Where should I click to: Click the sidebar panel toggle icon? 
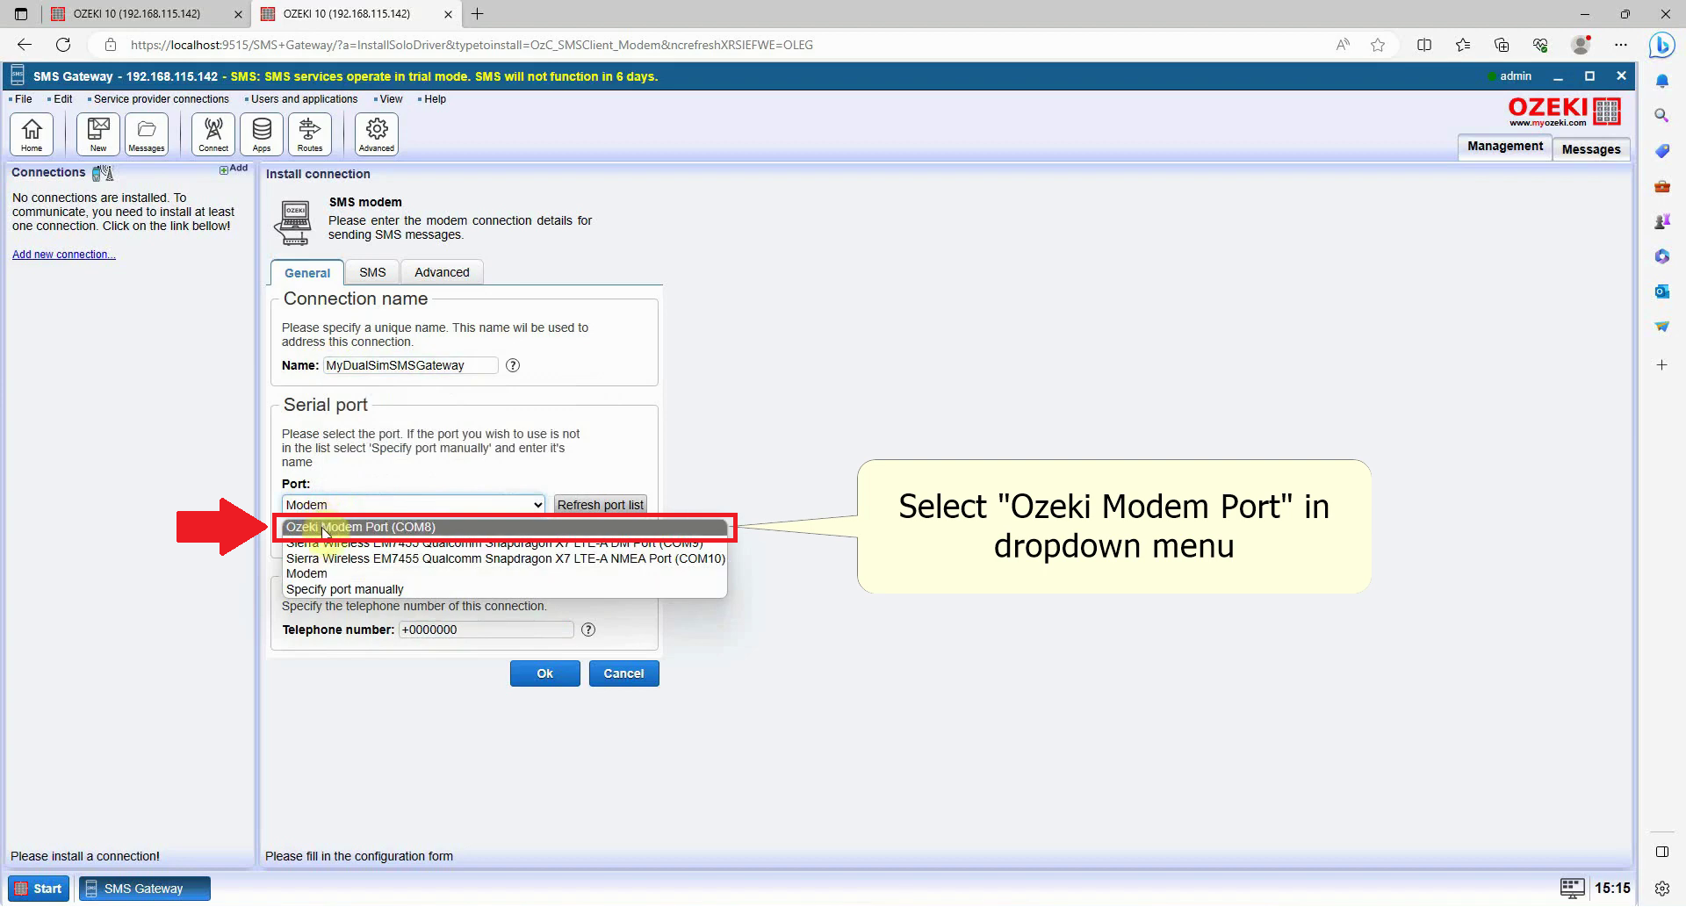[1661, 852]
